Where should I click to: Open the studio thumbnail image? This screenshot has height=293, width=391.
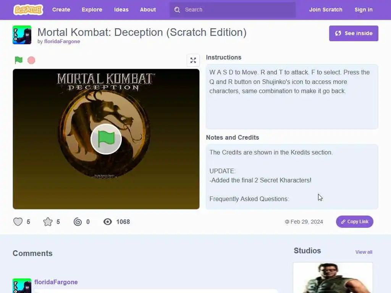point(333,278)
